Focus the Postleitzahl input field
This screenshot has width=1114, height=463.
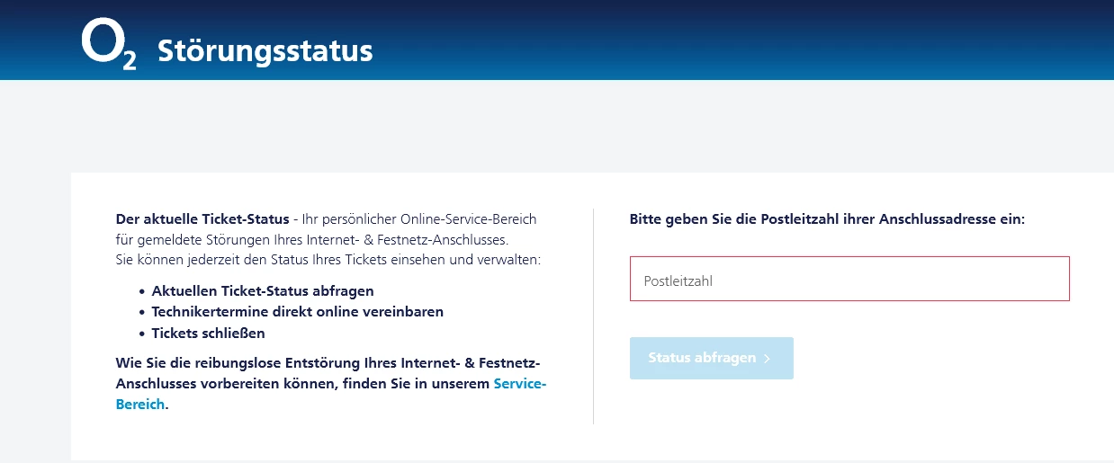(x=849, y=280)
